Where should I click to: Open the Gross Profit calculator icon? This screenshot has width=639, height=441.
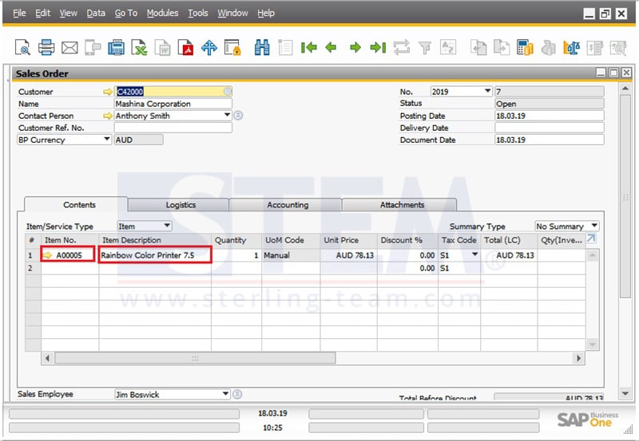click(x=525, y=48)
